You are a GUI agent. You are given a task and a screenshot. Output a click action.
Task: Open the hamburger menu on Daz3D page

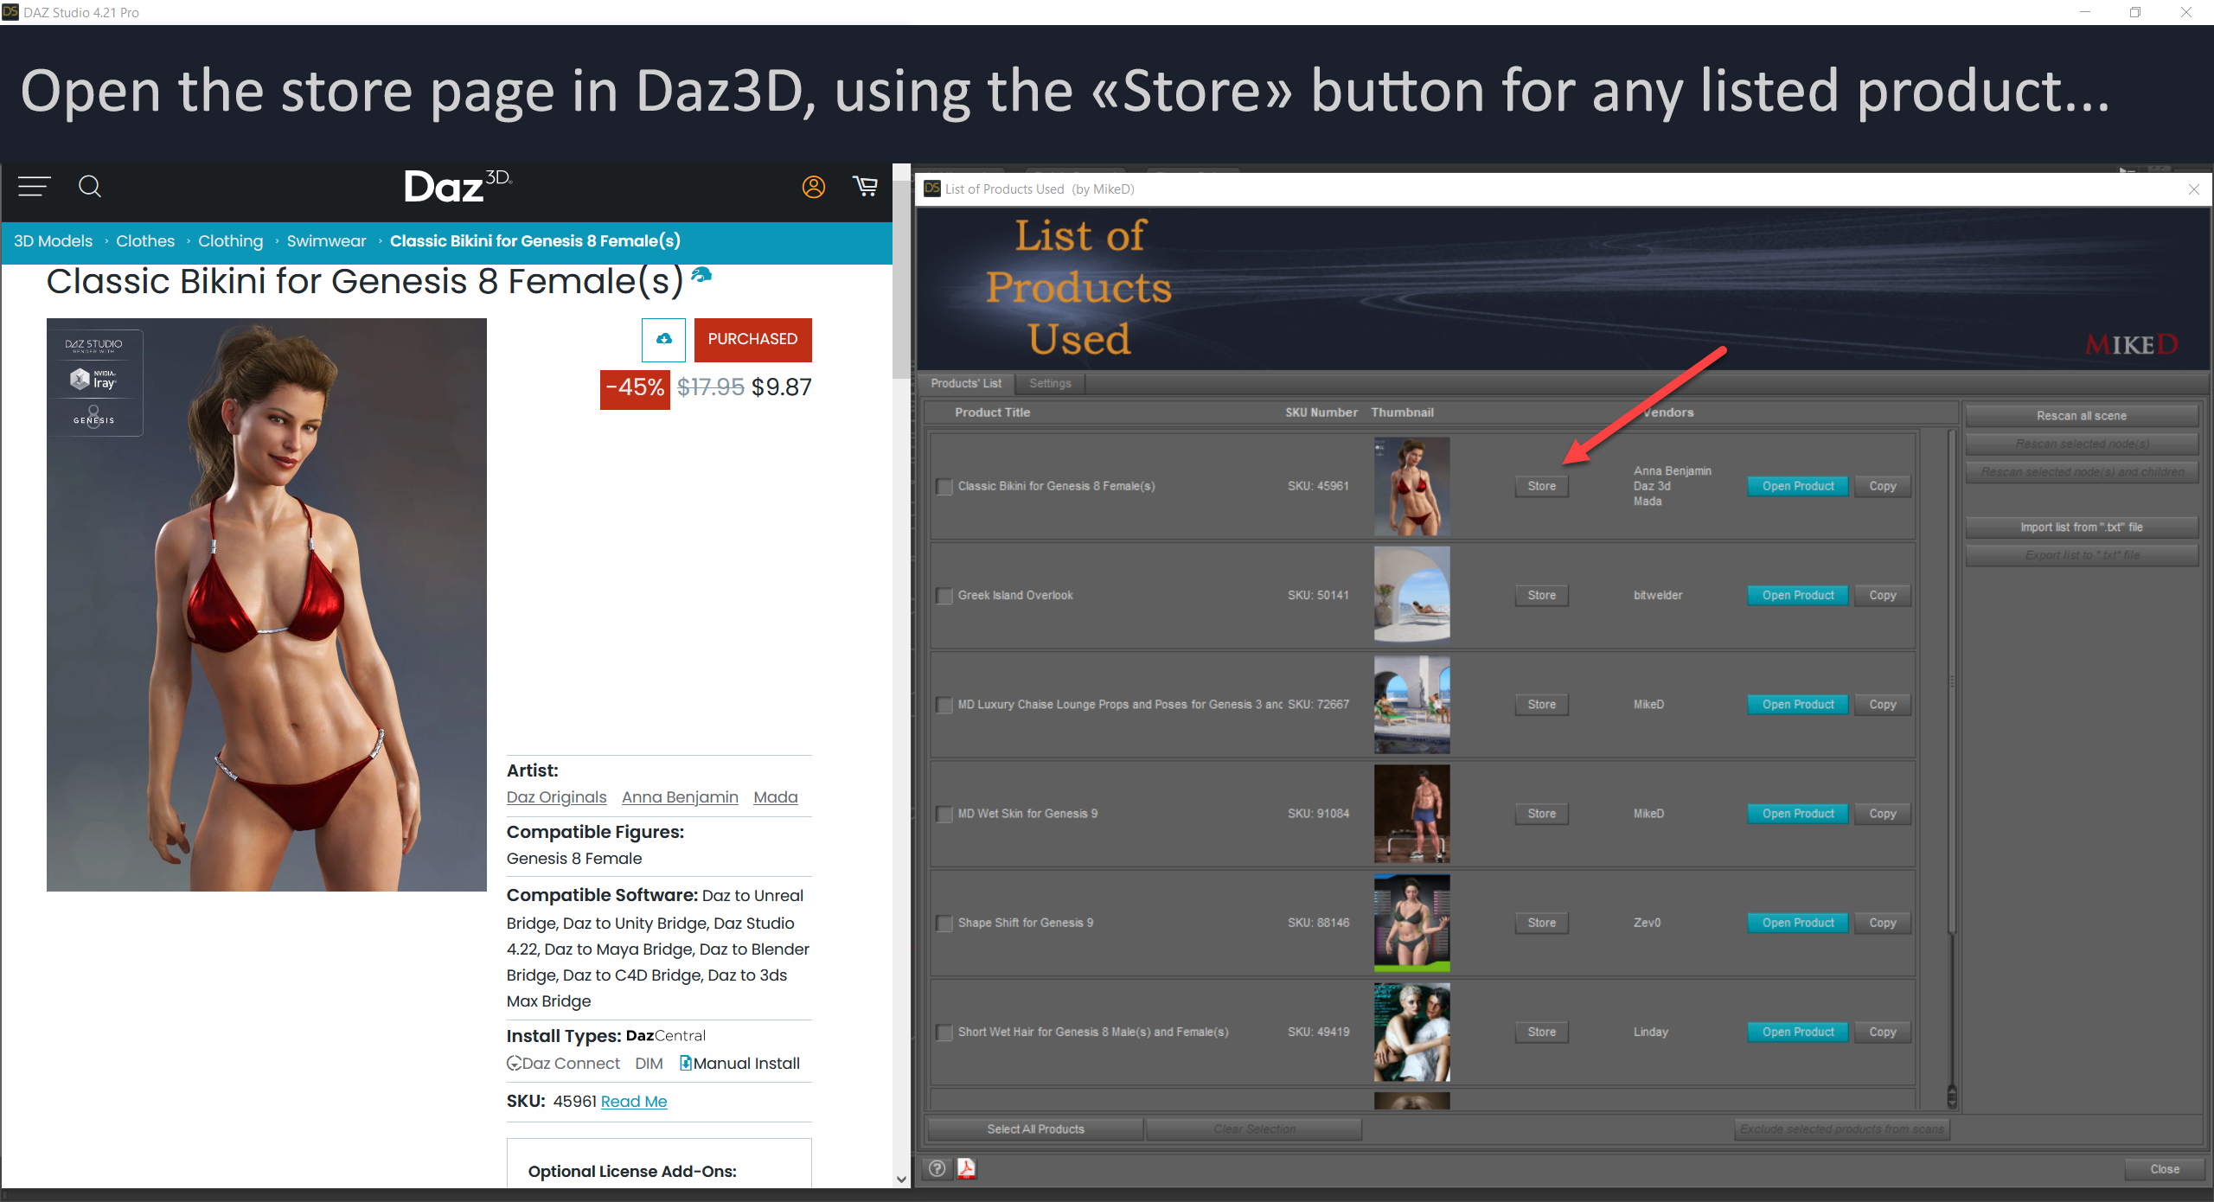click(x=35, y=187)
